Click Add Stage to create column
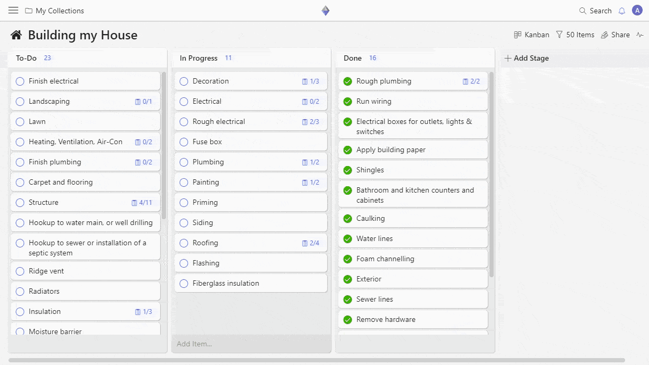This screenshot has height=365, width=649. [526, 58]
